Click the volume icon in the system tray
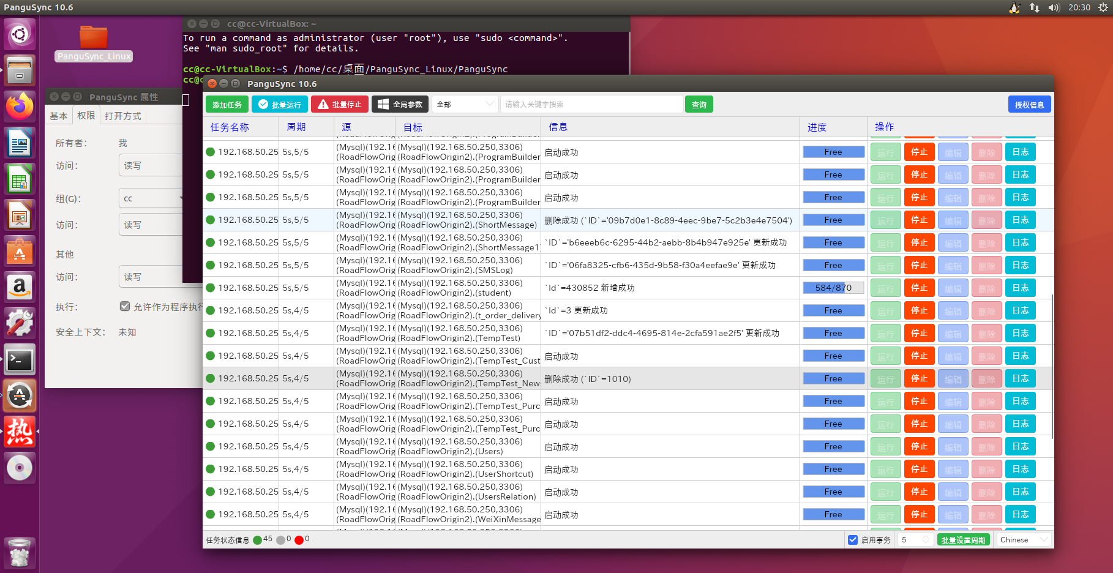This screenshot has height=573, width=1113. [x=1055, y=8]
